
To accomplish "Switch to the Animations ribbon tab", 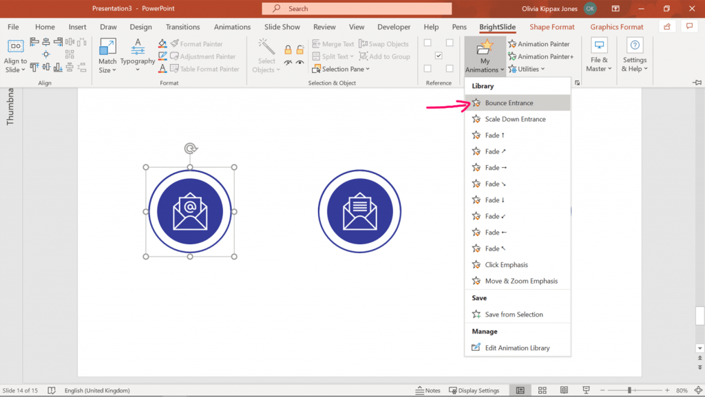I will coord(232,27).
